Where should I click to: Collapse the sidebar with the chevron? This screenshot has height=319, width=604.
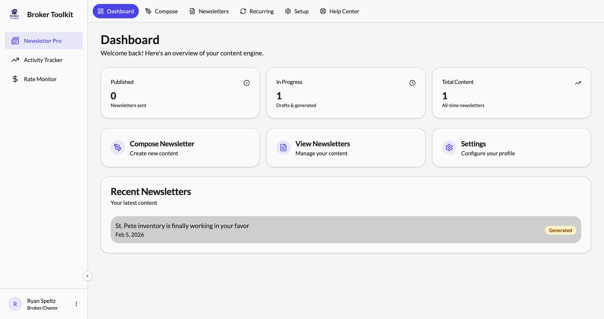(x=87, y=276)
